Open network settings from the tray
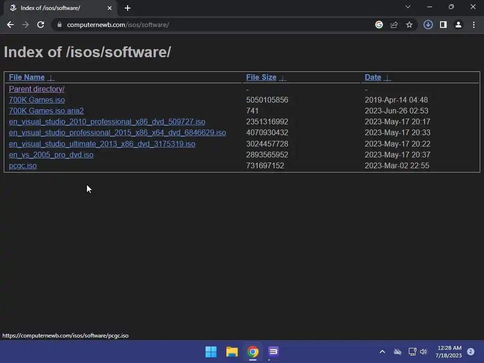 412,352
